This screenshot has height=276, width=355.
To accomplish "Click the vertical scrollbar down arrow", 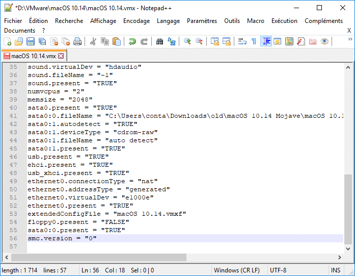I will (x=348, y=249).
